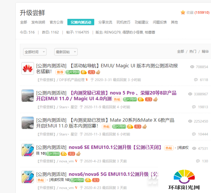Filter posts by 热门
The image size is (211, 193).
click(x=193, y=52)
